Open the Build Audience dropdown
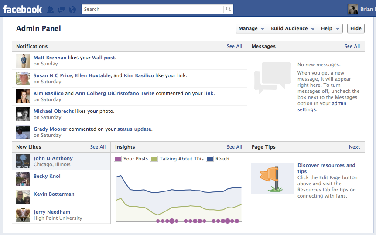Viewport: 376px width, 235px height. tap(293, 28)
